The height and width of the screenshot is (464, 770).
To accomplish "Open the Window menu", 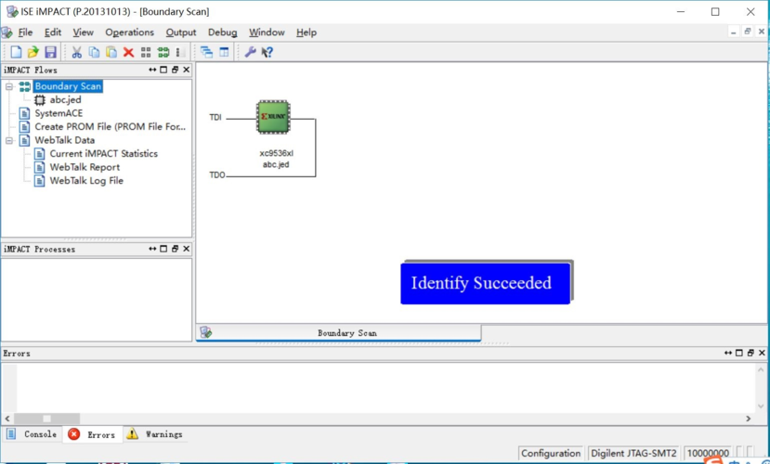I will coord(267,32).
